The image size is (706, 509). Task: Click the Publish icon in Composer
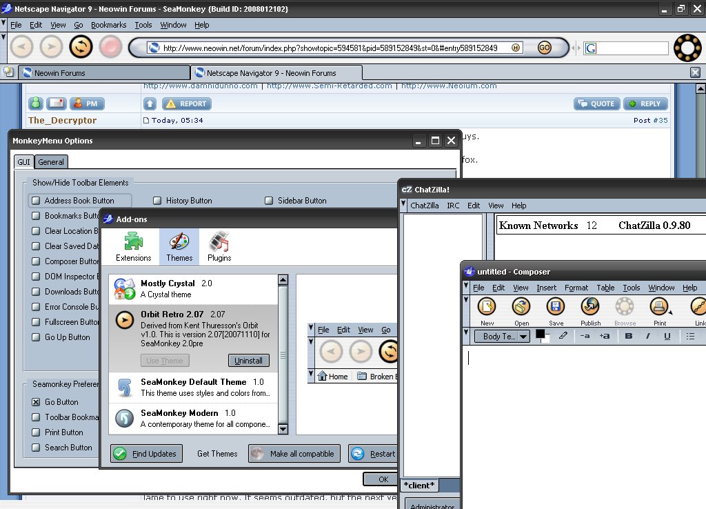click(590, 307)
